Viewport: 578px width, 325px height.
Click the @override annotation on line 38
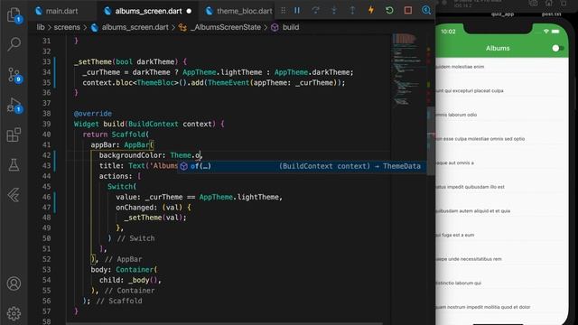[93, 114]
